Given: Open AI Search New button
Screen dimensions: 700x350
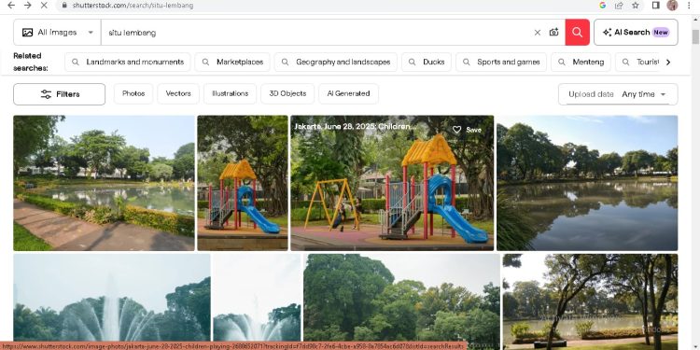Looking at the screenshot, I should (636, 32).
